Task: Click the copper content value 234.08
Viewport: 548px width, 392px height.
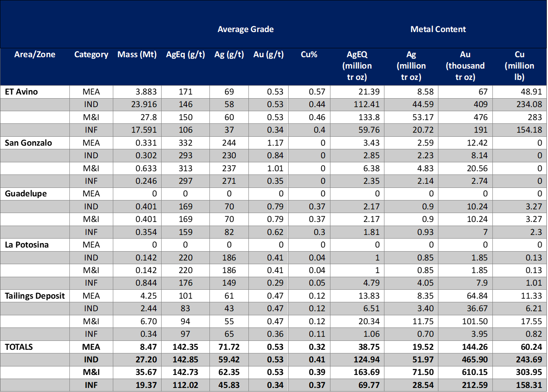Action: click(529, 104)
